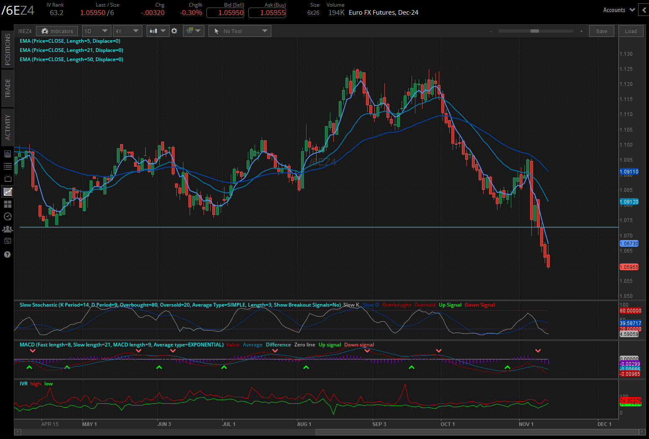Collapse the right panel using arrow button
Image resolution: width=649 pixels, height=439 pixels.
[x=644, y=10]
